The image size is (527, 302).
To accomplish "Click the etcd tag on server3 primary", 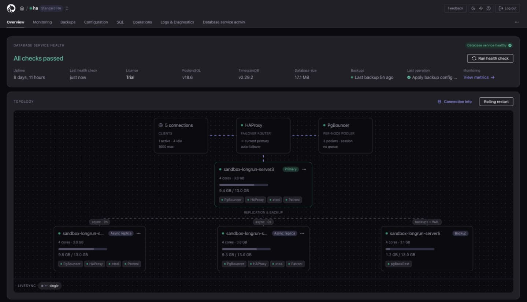I will click(275, 200).
